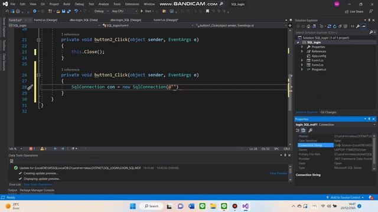Open the Extensions menu

click(x=132, y=4)
